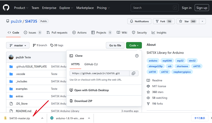The image size is (212, 123).
Task: Click the Download ZIP archive icon
Action: (71, 101)
